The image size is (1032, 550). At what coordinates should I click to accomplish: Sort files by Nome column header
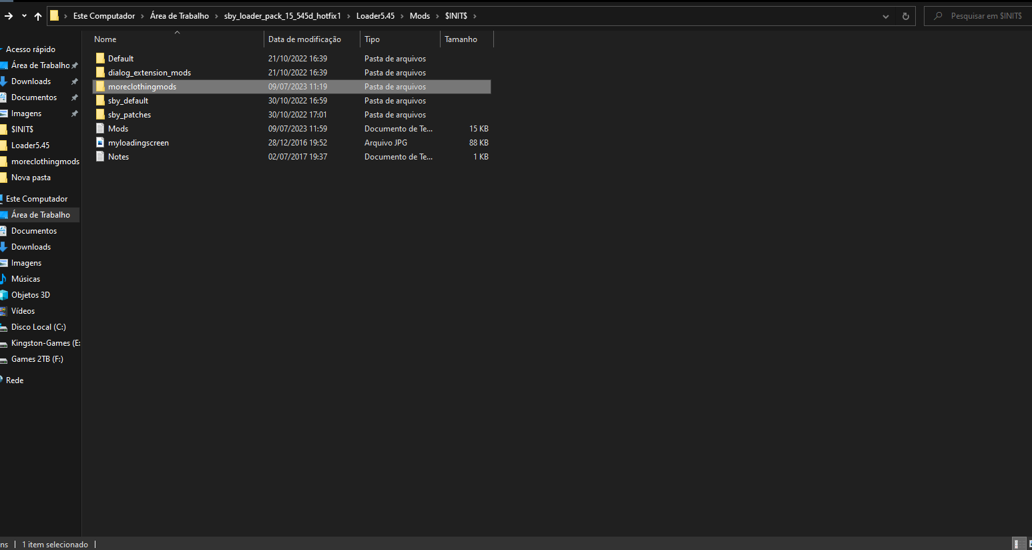coord(105,39)
